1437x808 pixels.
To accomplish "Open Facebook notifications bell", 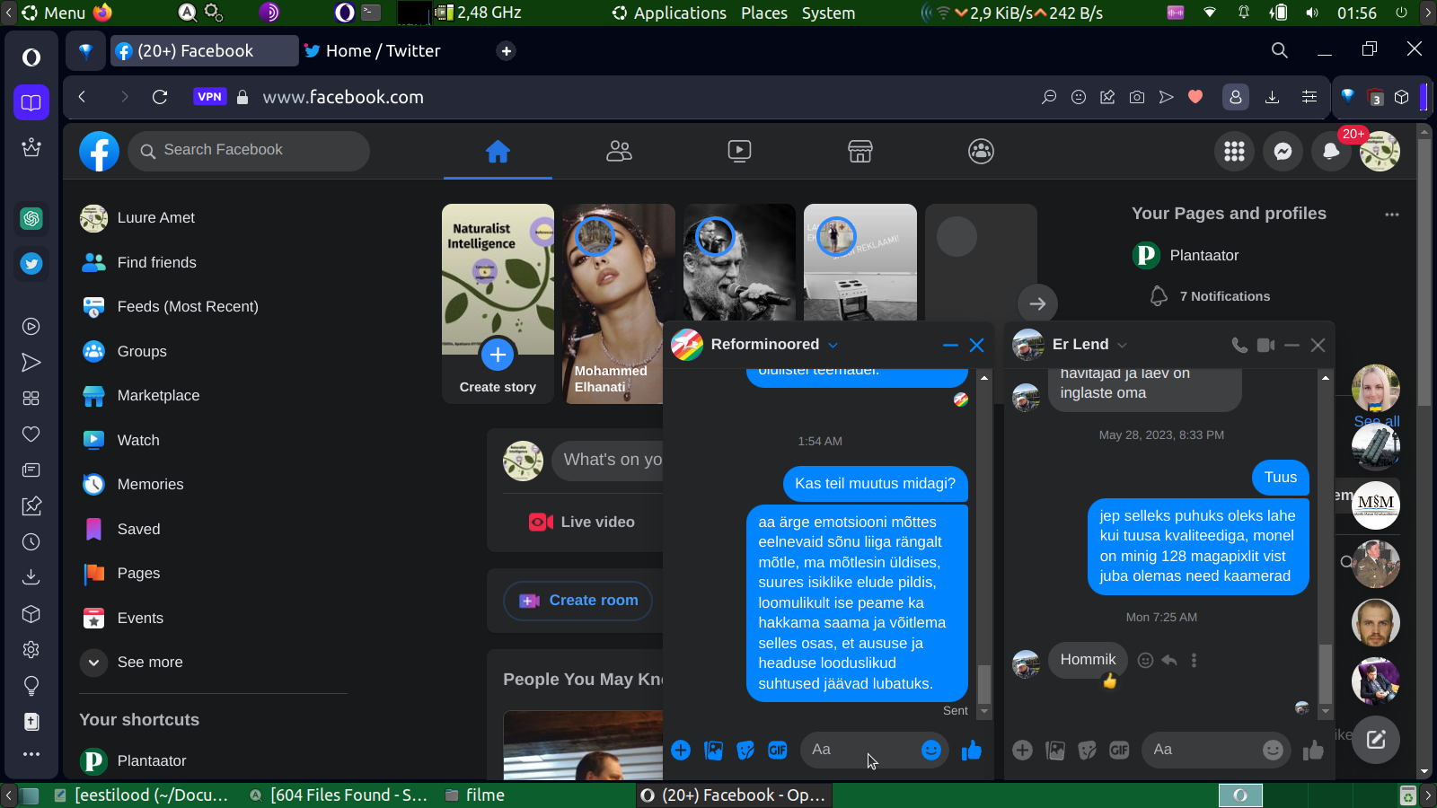I will coord(1331,152).
